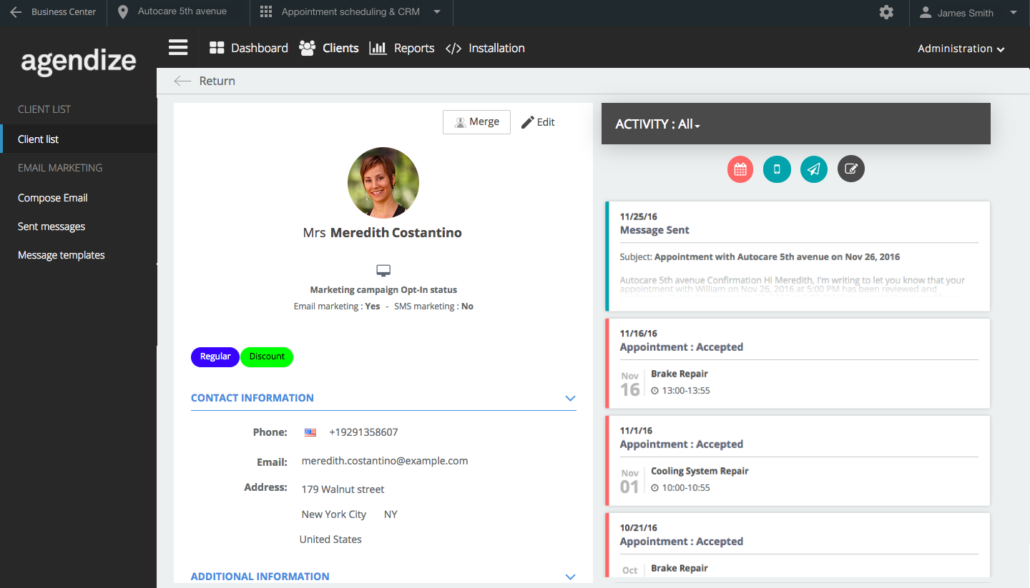The height and width of the screenshot is (588, 1030).
Task: Open the hamburger menu icon
Action: click(x=178, y=48)
